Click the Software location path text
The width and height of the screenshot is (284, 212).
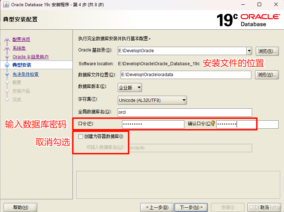(x=159, y=64)
